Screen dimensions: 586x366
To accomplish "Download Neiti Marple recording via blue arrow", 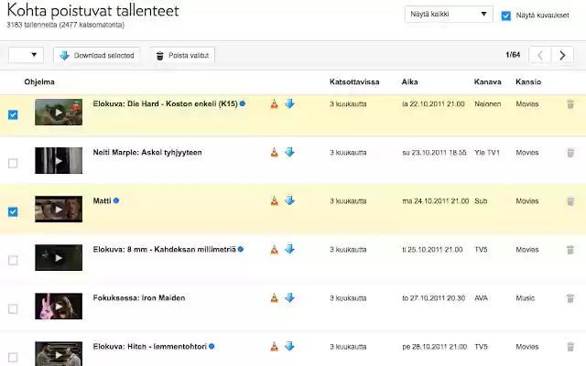I will (289, 153).
